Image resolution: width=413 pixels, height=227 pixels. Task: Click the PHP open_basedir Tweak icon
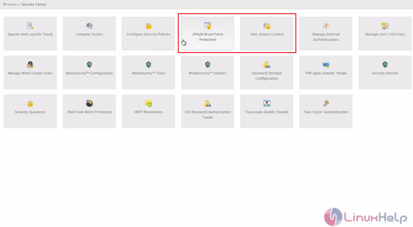pos(326,65)
